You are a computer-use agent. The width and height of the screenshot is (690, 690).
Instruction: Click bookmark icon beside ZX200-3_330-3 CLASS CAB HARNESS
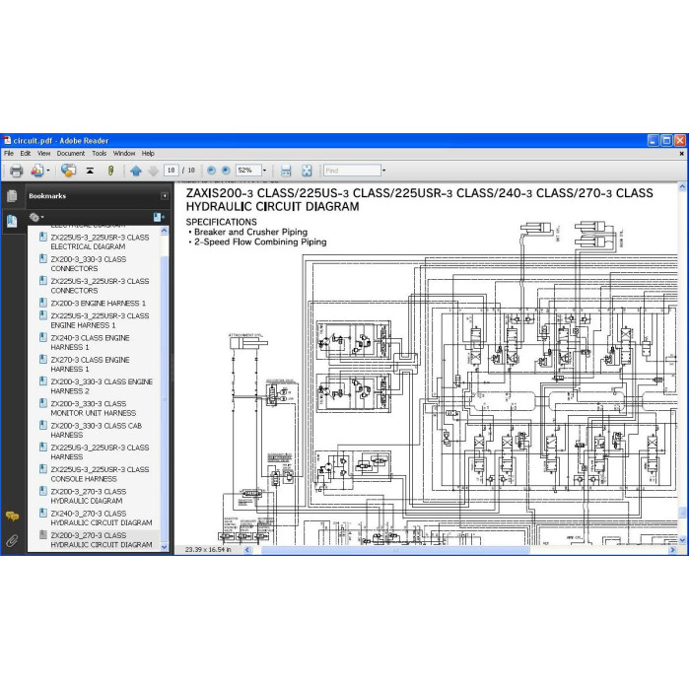click(43, 425)
